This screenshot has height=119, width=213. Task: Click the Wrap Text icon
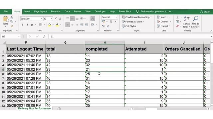click(93, 19)
